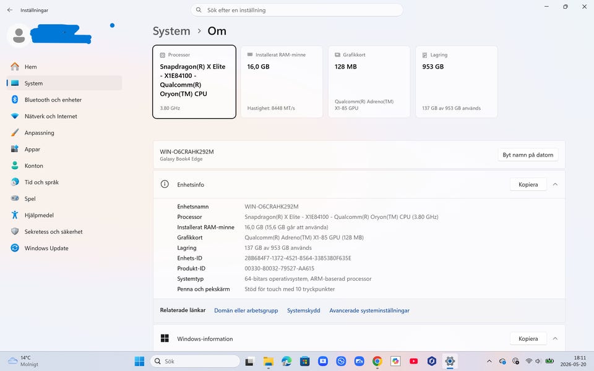This screenshot has height=371, width=594.
Task: Open the Wi-Fi network tray icon
Action: pos(529,361)
